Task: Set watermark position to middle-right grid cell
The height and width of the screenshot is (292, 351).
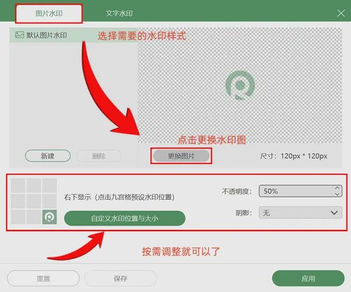Action: [49, 201]
